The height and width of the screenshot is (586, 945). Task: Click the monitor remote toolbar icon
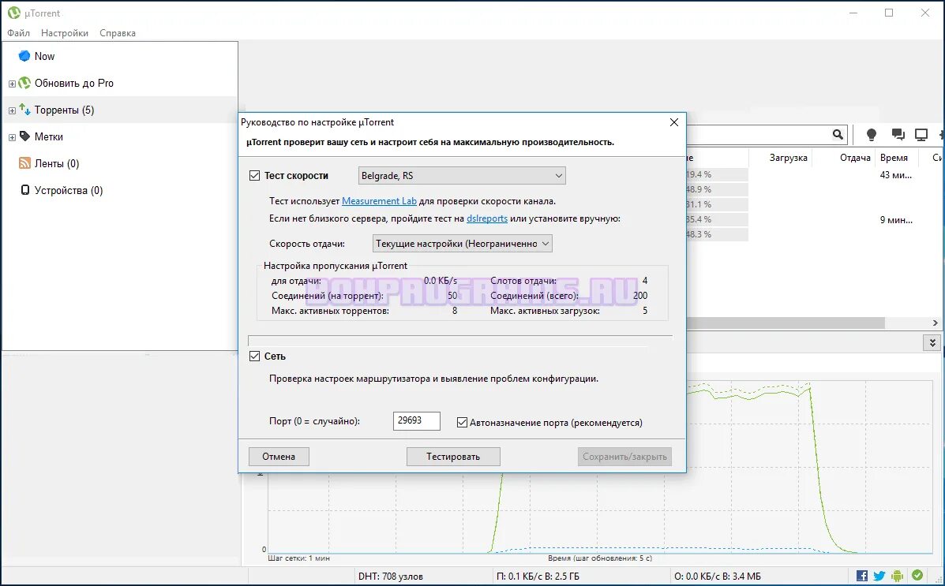[x=921, y=135]
